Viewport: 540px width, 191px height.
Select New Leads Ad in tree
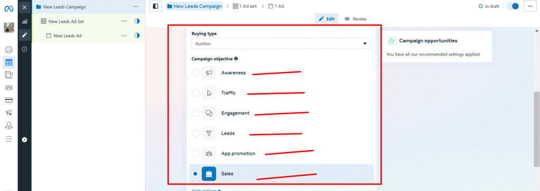[67, 36]
